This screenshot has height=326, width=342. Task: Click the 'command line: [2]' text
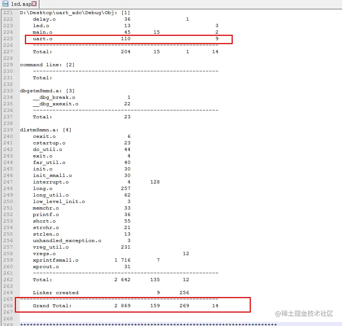coord(47,65)
